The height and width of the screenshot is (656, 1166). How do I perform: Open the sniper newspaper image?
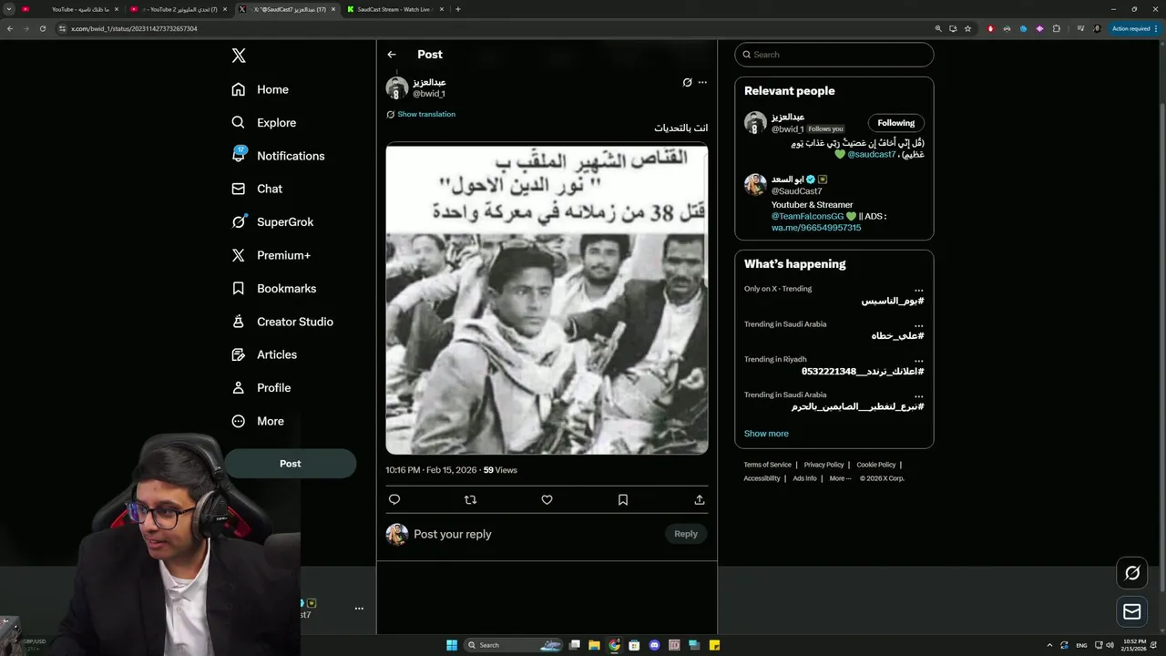(x=547, y=299)
